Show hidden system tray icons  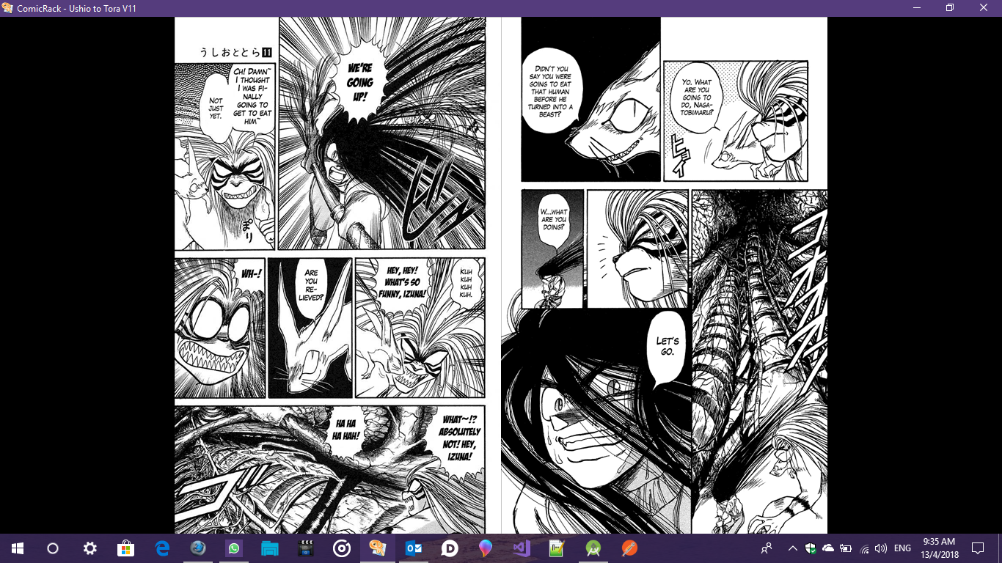point(793,548)
